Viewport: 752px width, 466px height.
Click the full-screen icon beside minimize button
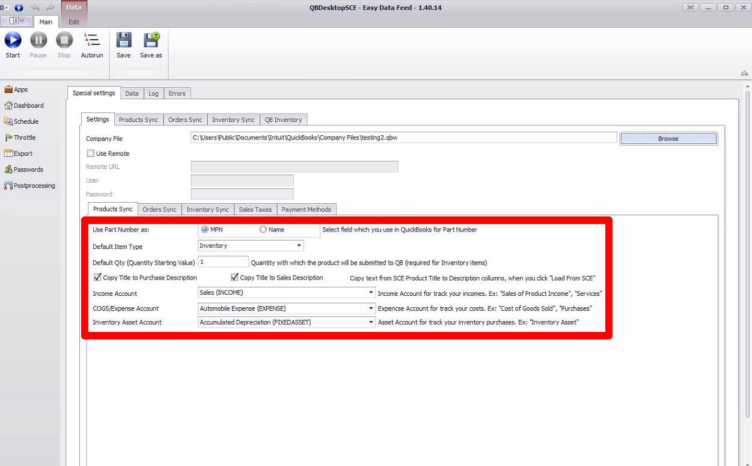[691, 7]
